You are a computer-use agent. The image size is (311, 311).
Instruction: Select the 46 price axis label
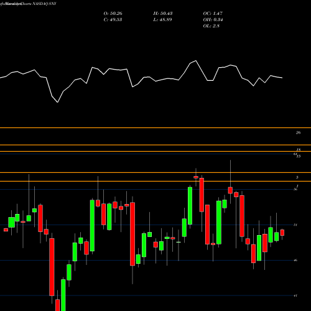pos(295,260)
